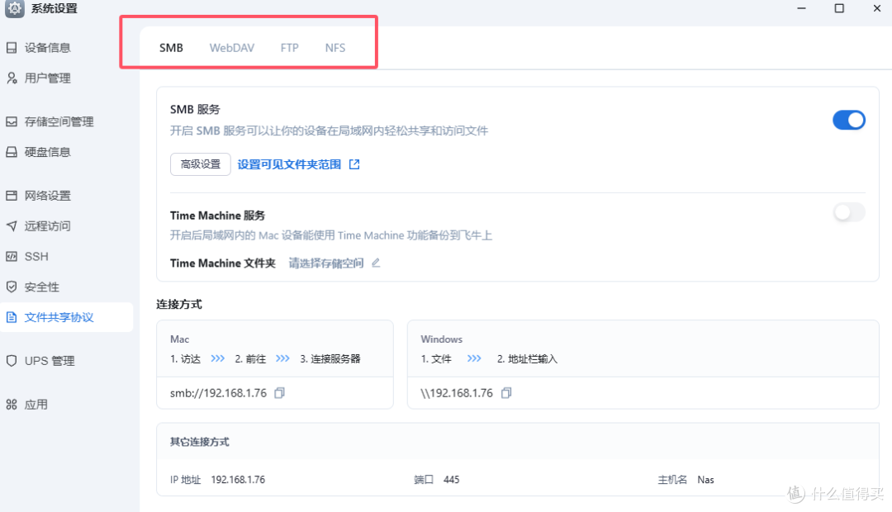This screenshot has height=512, width=892.
Task: Copy the \\192.168.1.76 Windows address
Action: point(506,393)
